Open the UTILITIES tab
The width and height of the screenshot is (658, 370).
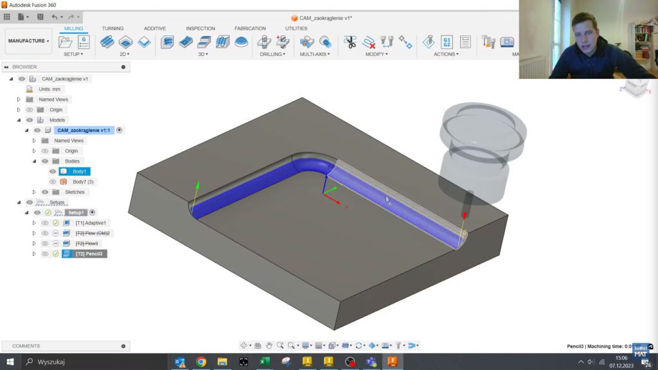pos(295,28)
